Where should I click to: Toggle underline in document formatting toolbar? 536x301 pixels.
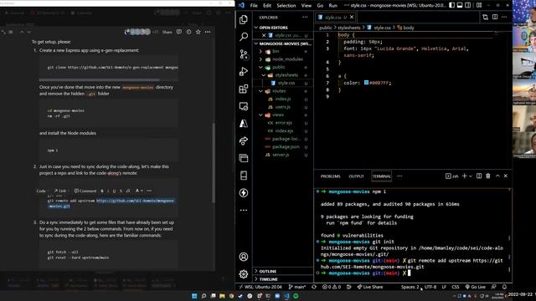114,191
